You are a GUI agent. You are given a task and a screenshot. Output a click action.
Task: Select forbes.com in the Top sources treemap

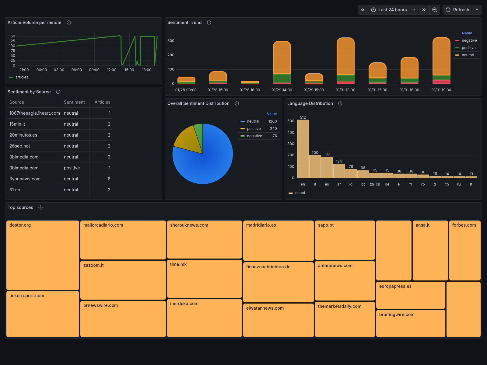[x=465, y=250]
